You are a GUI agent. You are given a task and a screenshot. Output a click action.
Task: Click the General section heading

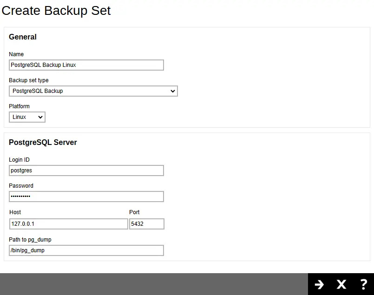click(x=23, y=37)
